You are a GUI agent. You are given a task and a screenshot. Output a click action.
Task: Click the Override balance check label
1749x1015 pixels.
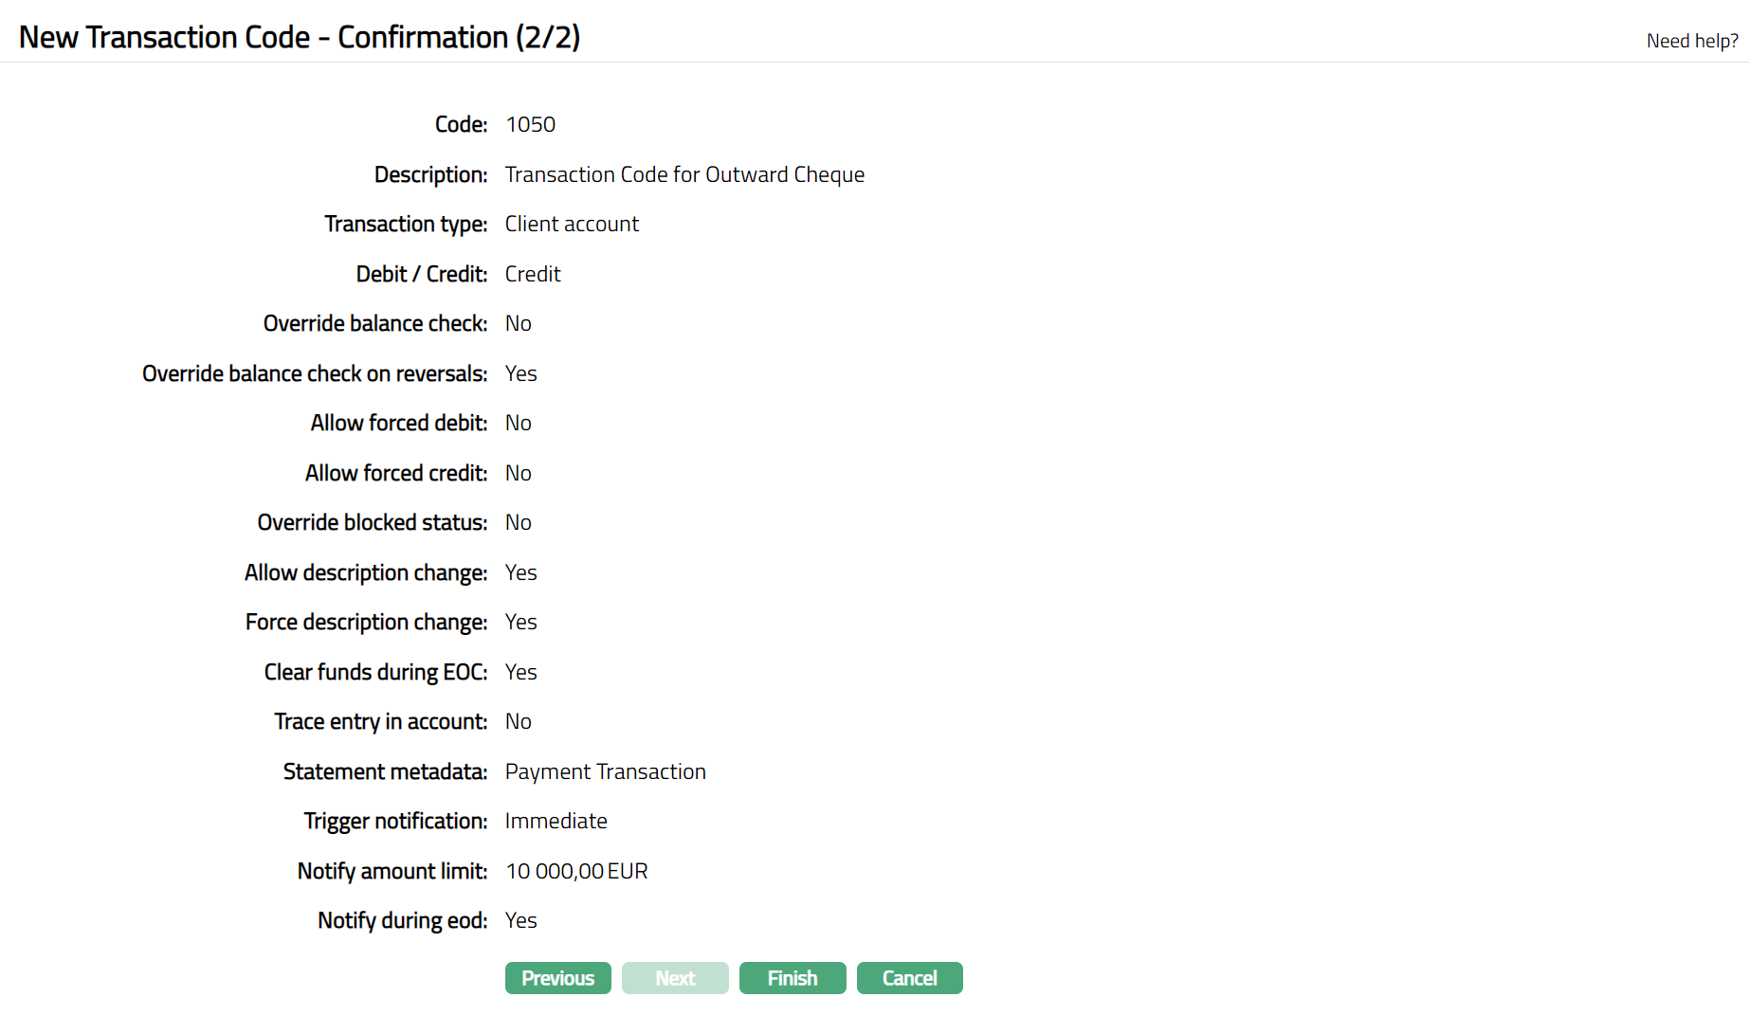[374, 323]
